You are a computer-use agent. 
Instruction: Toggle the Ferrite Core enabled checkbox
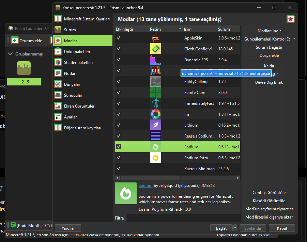(x=119, y=92)
